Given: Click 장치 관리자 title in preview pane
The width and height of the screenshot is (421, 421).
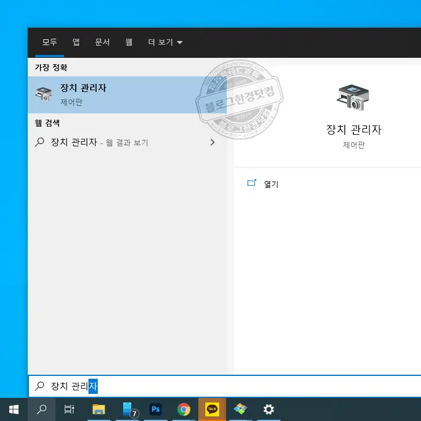Looking at the screenshot, I should 353,130.
